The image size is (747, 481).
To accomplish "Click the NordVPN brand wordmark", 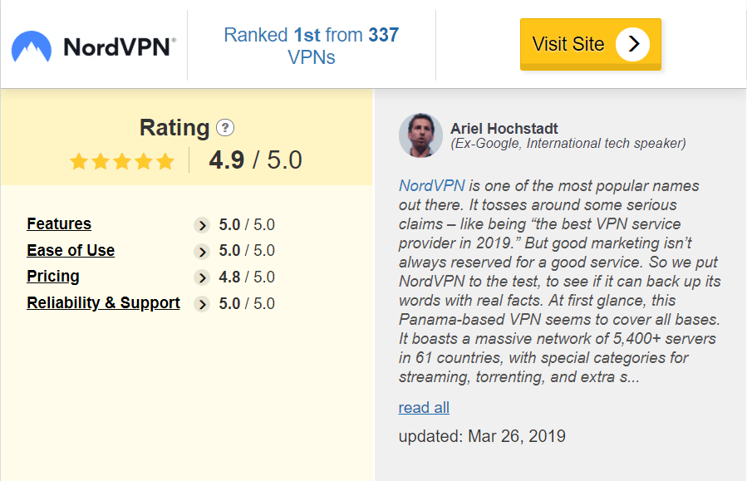I will (x=120, y=47).
